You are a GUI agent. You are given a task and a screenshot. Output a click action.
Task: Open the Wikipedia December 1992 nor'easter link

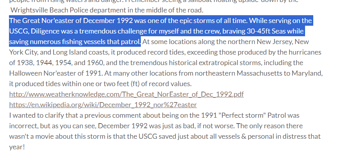tap(103, 104)
